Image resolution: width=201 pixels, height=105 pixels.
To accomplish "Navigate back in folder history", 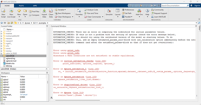I will pyautogui.click(x=2, y=23).
